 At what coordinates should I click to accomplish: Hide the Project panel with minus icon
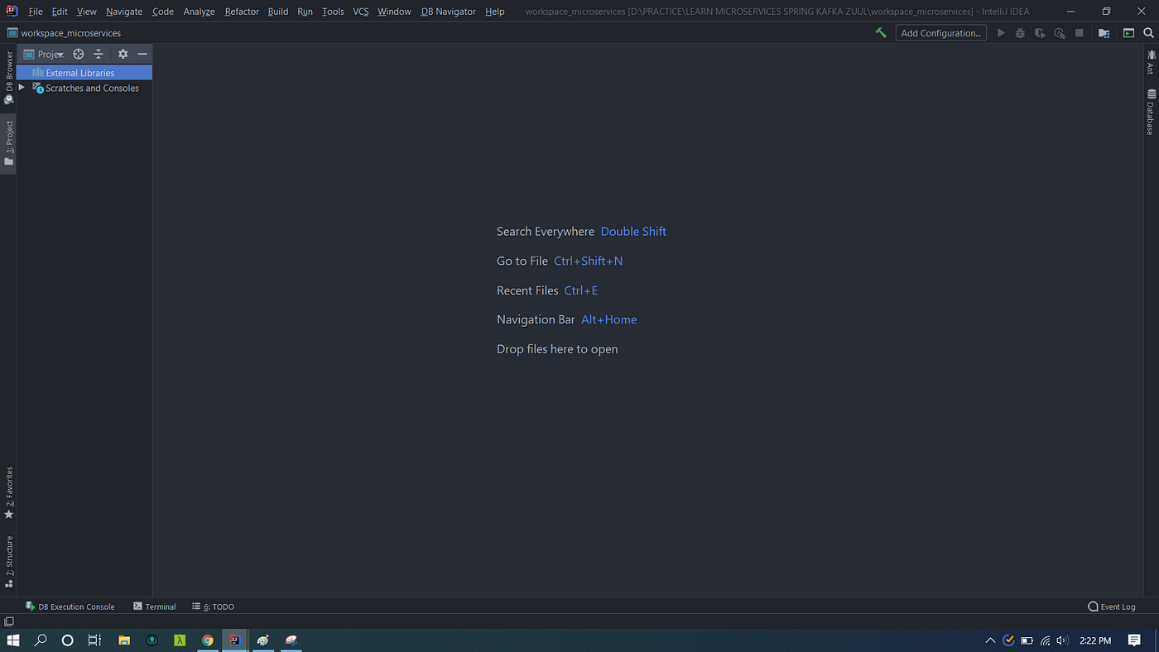pos(142,54)
